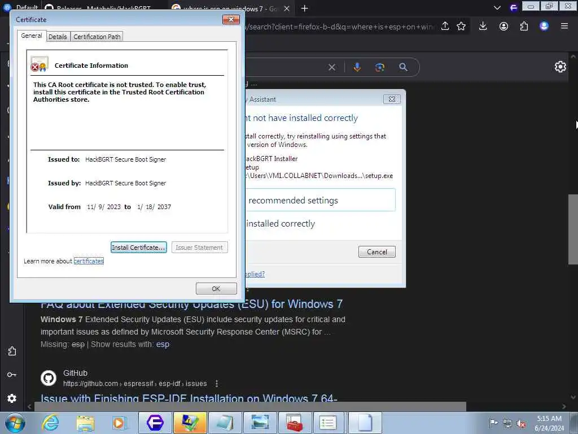Click the blue profile avatar icon
Image resolution: width=578 pixels, height=434 pixels.
[544, 26]
